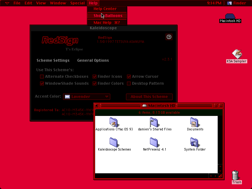Click the scroll right arrow in Macintosh HD window
This screenshot has width=252, height=189.
click(x=215, y=176)
